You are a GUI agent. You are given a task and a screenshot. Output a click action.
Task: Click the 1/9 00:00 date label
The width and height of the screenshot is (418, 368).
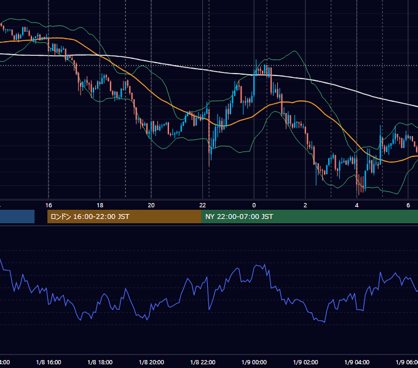point(254,362)
